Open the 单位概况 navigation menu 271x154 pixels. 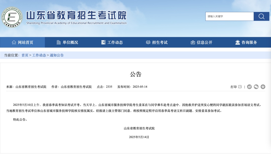point(67,42)
